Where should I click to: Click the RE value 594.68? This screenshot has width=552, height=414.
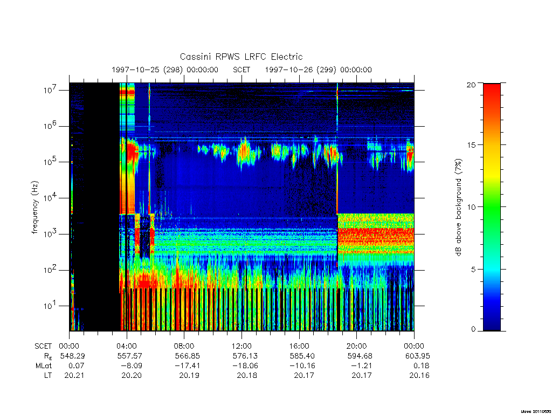click(360, 356)
